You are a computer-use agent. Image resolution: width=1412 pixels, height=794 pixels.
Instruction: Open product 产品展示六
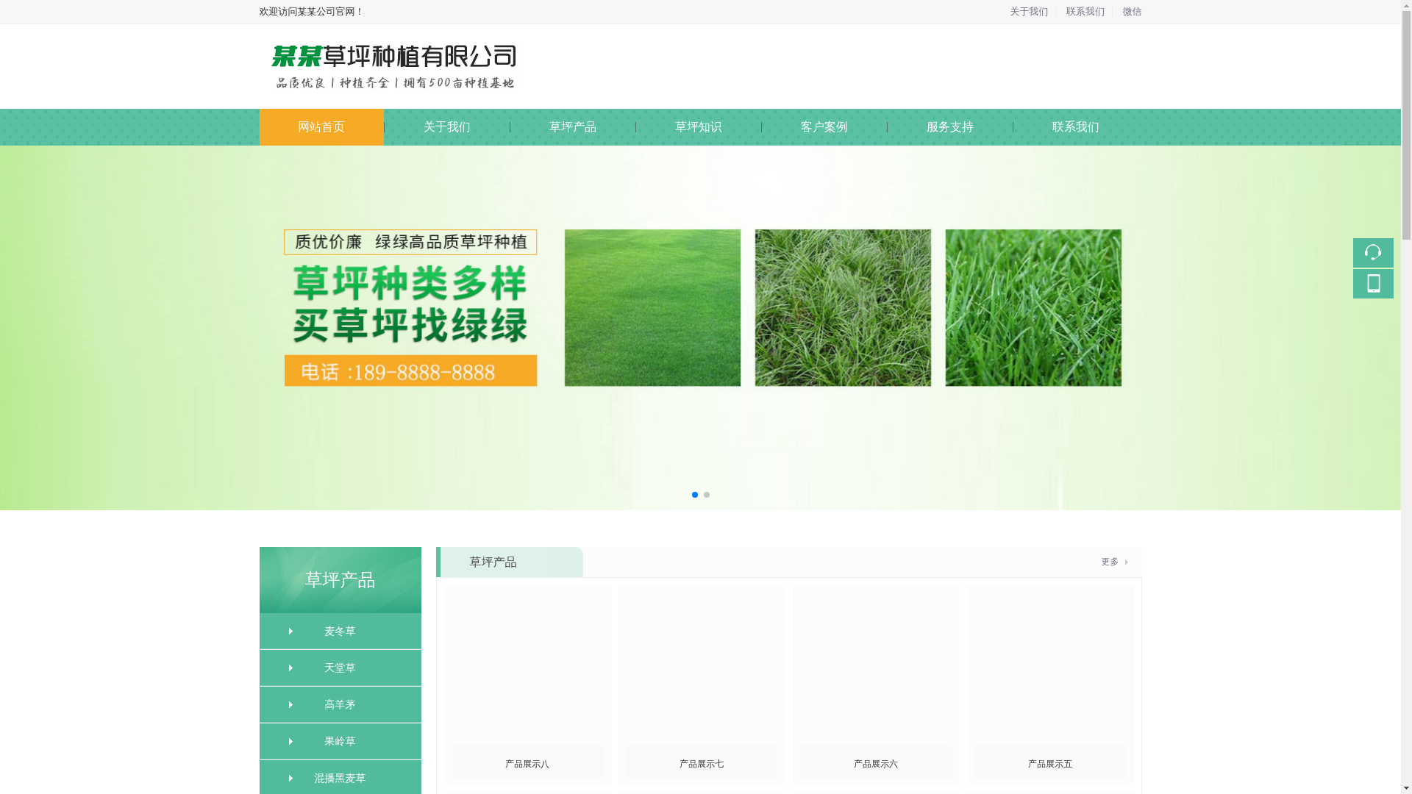(876, 764)
